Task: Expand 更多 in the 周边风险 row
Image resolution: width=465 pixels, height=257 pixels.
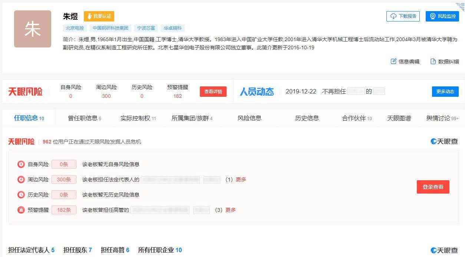Action: click(241, 179)
